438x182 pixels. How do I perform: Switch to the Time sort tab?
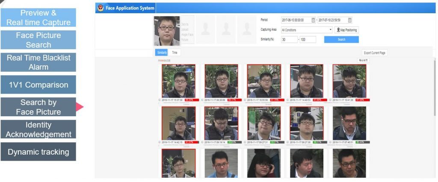(x=175, y=53)
